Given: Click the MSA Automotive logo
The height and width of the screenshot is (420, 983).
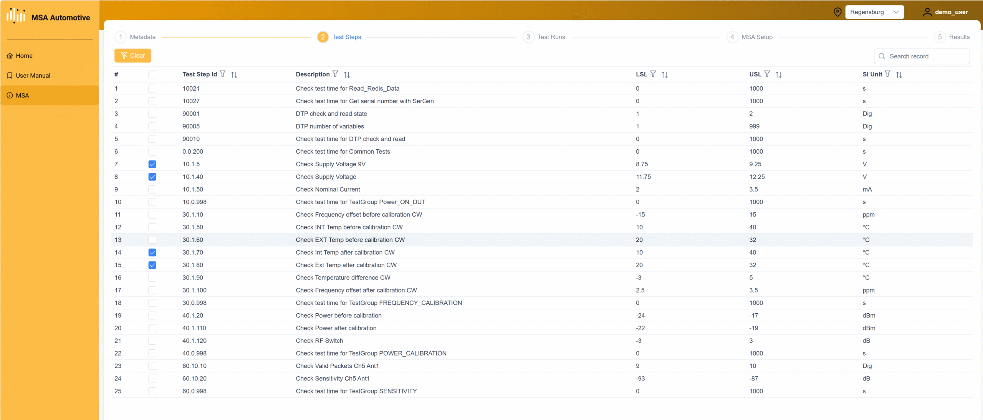Looking at the screenshot, I should [16, 15].
